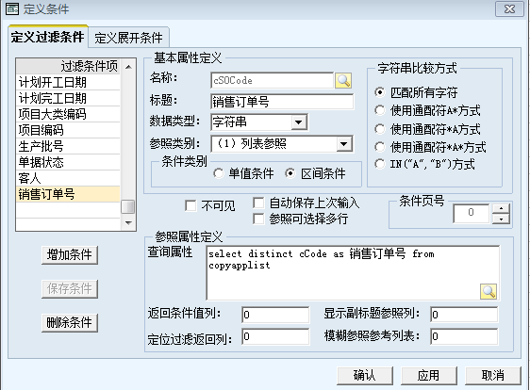Switch to the 定义展开条件 tab
Screen dimensions: 530x390
click(129, 38)
